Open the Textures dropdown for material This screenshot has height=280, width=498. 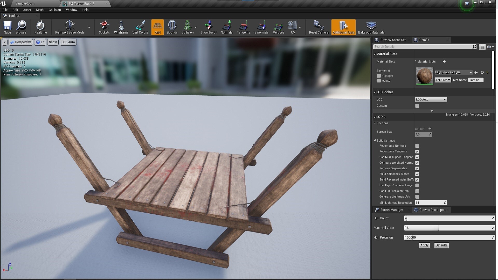point(443,80)
